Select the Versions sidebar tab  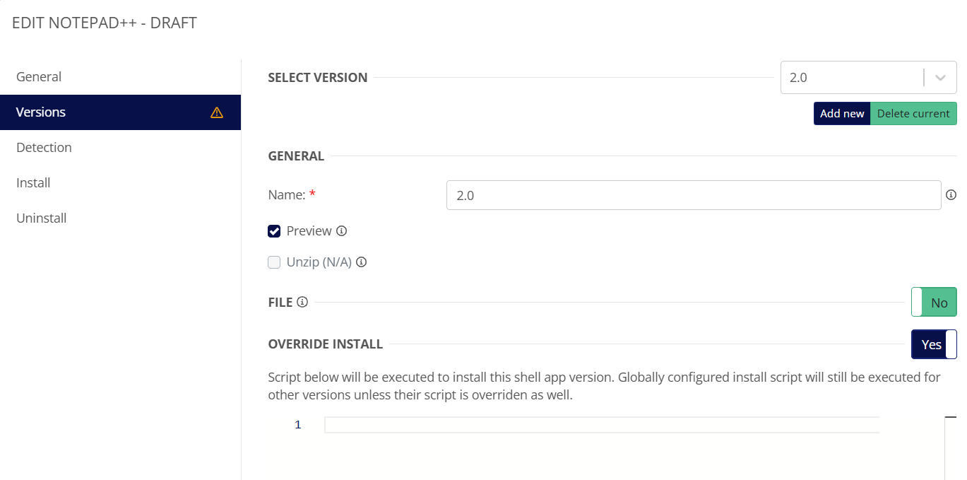click(41, 112)
